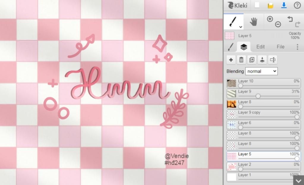Undo the last action

(290, 19)
